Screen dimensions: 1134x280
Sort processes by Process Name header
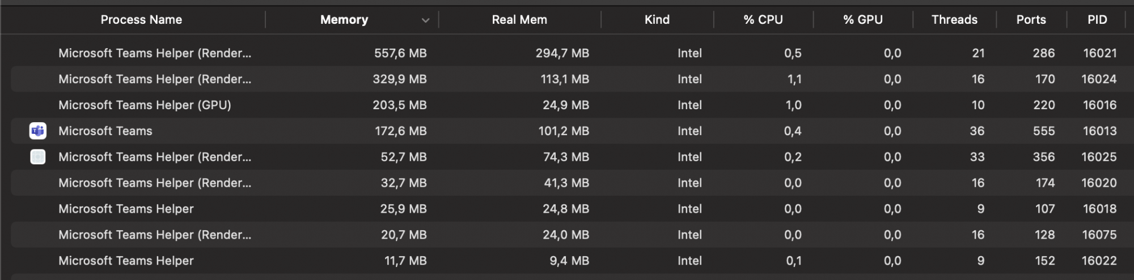pos(141,20)
